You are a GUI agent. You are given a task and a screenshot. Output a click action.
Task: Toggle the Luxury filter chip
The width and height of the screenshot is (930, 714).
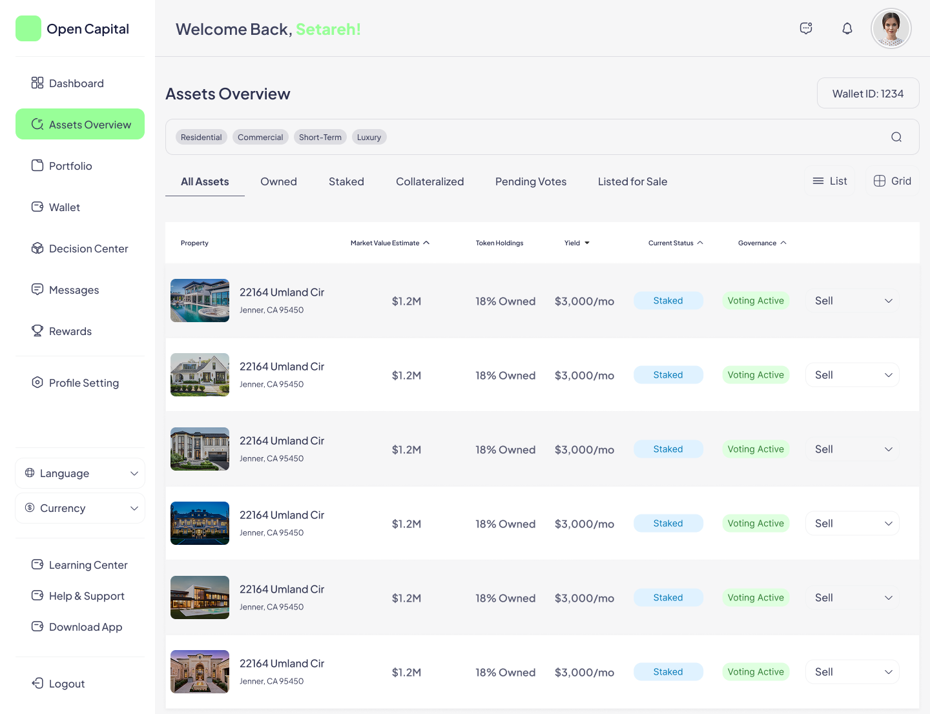pyautogui.click(x=369, y=137)
